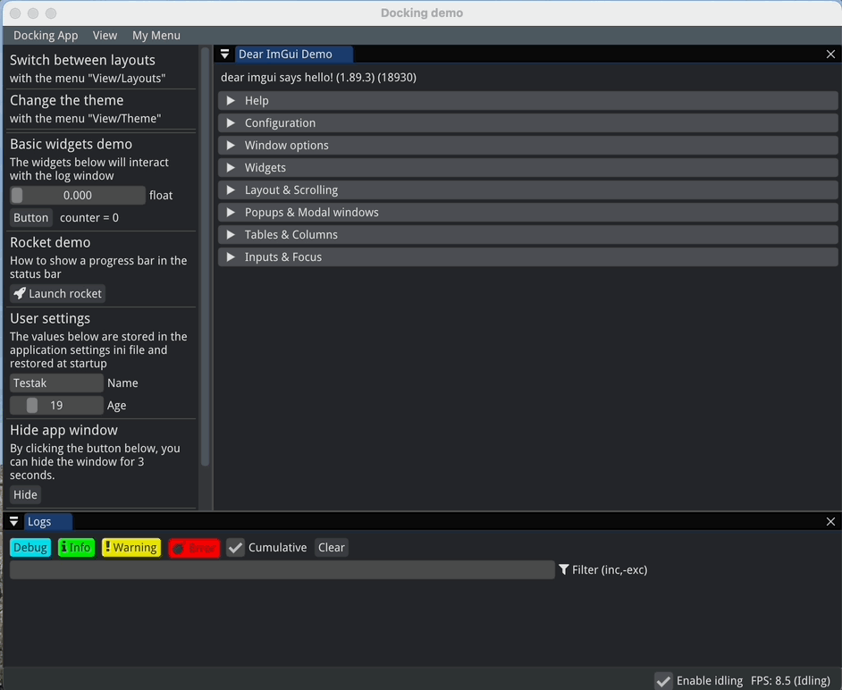Click the 'Change the theme' heading
Image resolution: width=842 pixels, height=690 pixels.
pyautogui.click(x=66, y=100)
